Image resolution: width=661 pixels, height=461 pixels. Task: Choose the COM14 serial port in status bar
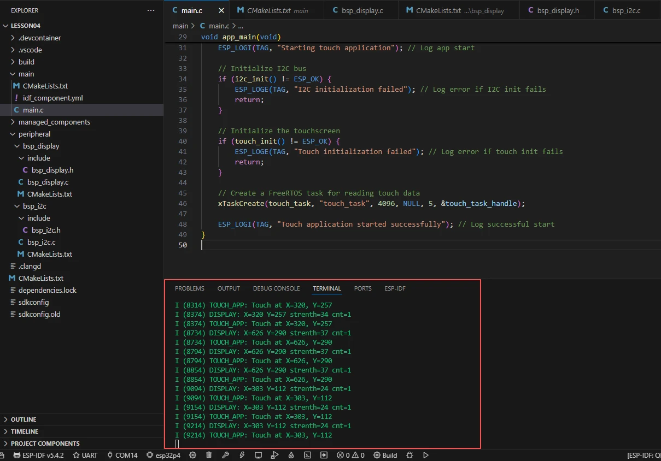(x=122, y=455)
